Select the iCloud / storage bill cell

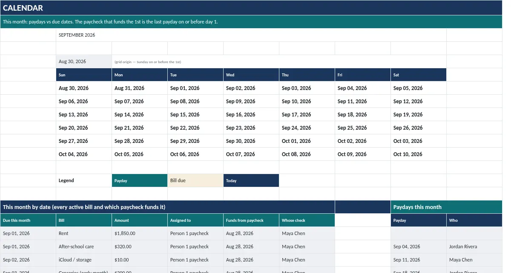click(x=84, y=260)
